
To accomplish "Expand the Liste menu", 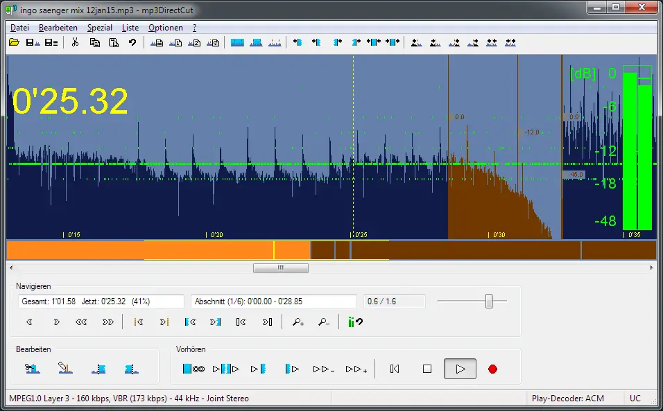I will point(130,28).
